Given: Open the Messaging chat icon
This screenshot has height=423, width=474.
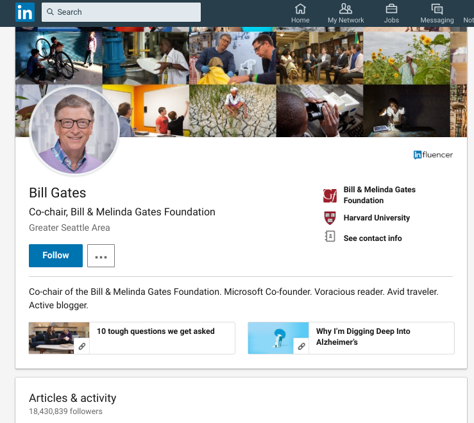Looking at the screenshot, I should click(x=437, y=9).
